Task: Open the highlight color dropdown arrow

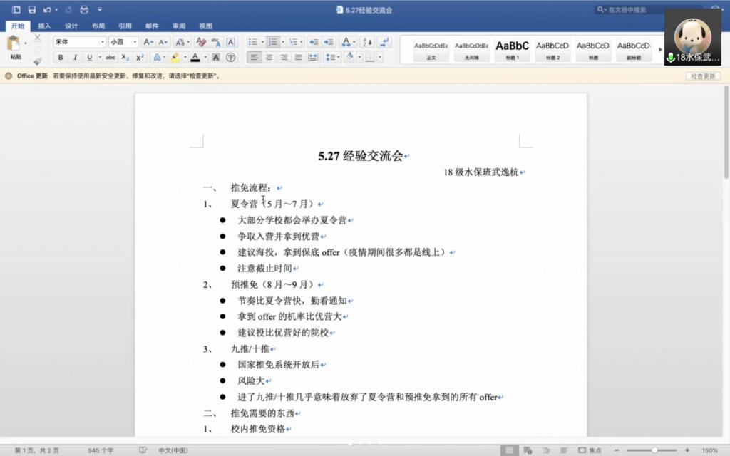Action: pyautogui.click(x=185, y=57)
